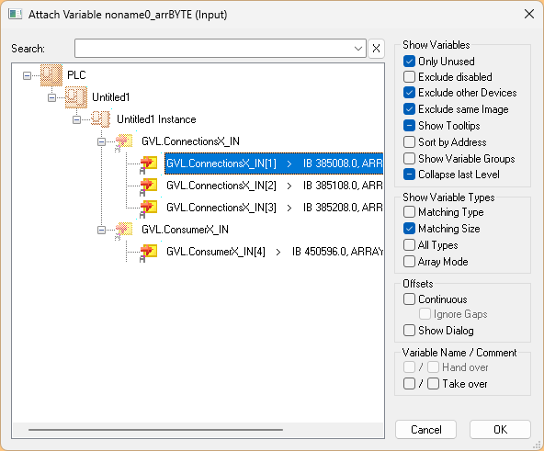Uncheck the Only Unused checkbox
The image size is (544, 451).
[x=409, y=62]
